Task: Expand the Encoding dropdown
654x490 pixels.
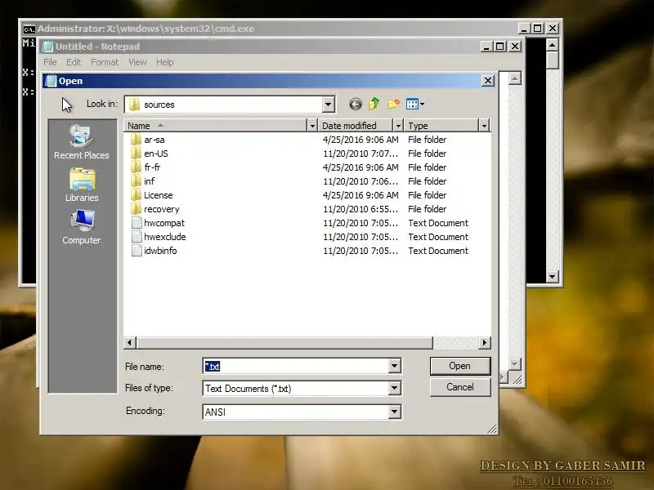Action: coord(394,412)
